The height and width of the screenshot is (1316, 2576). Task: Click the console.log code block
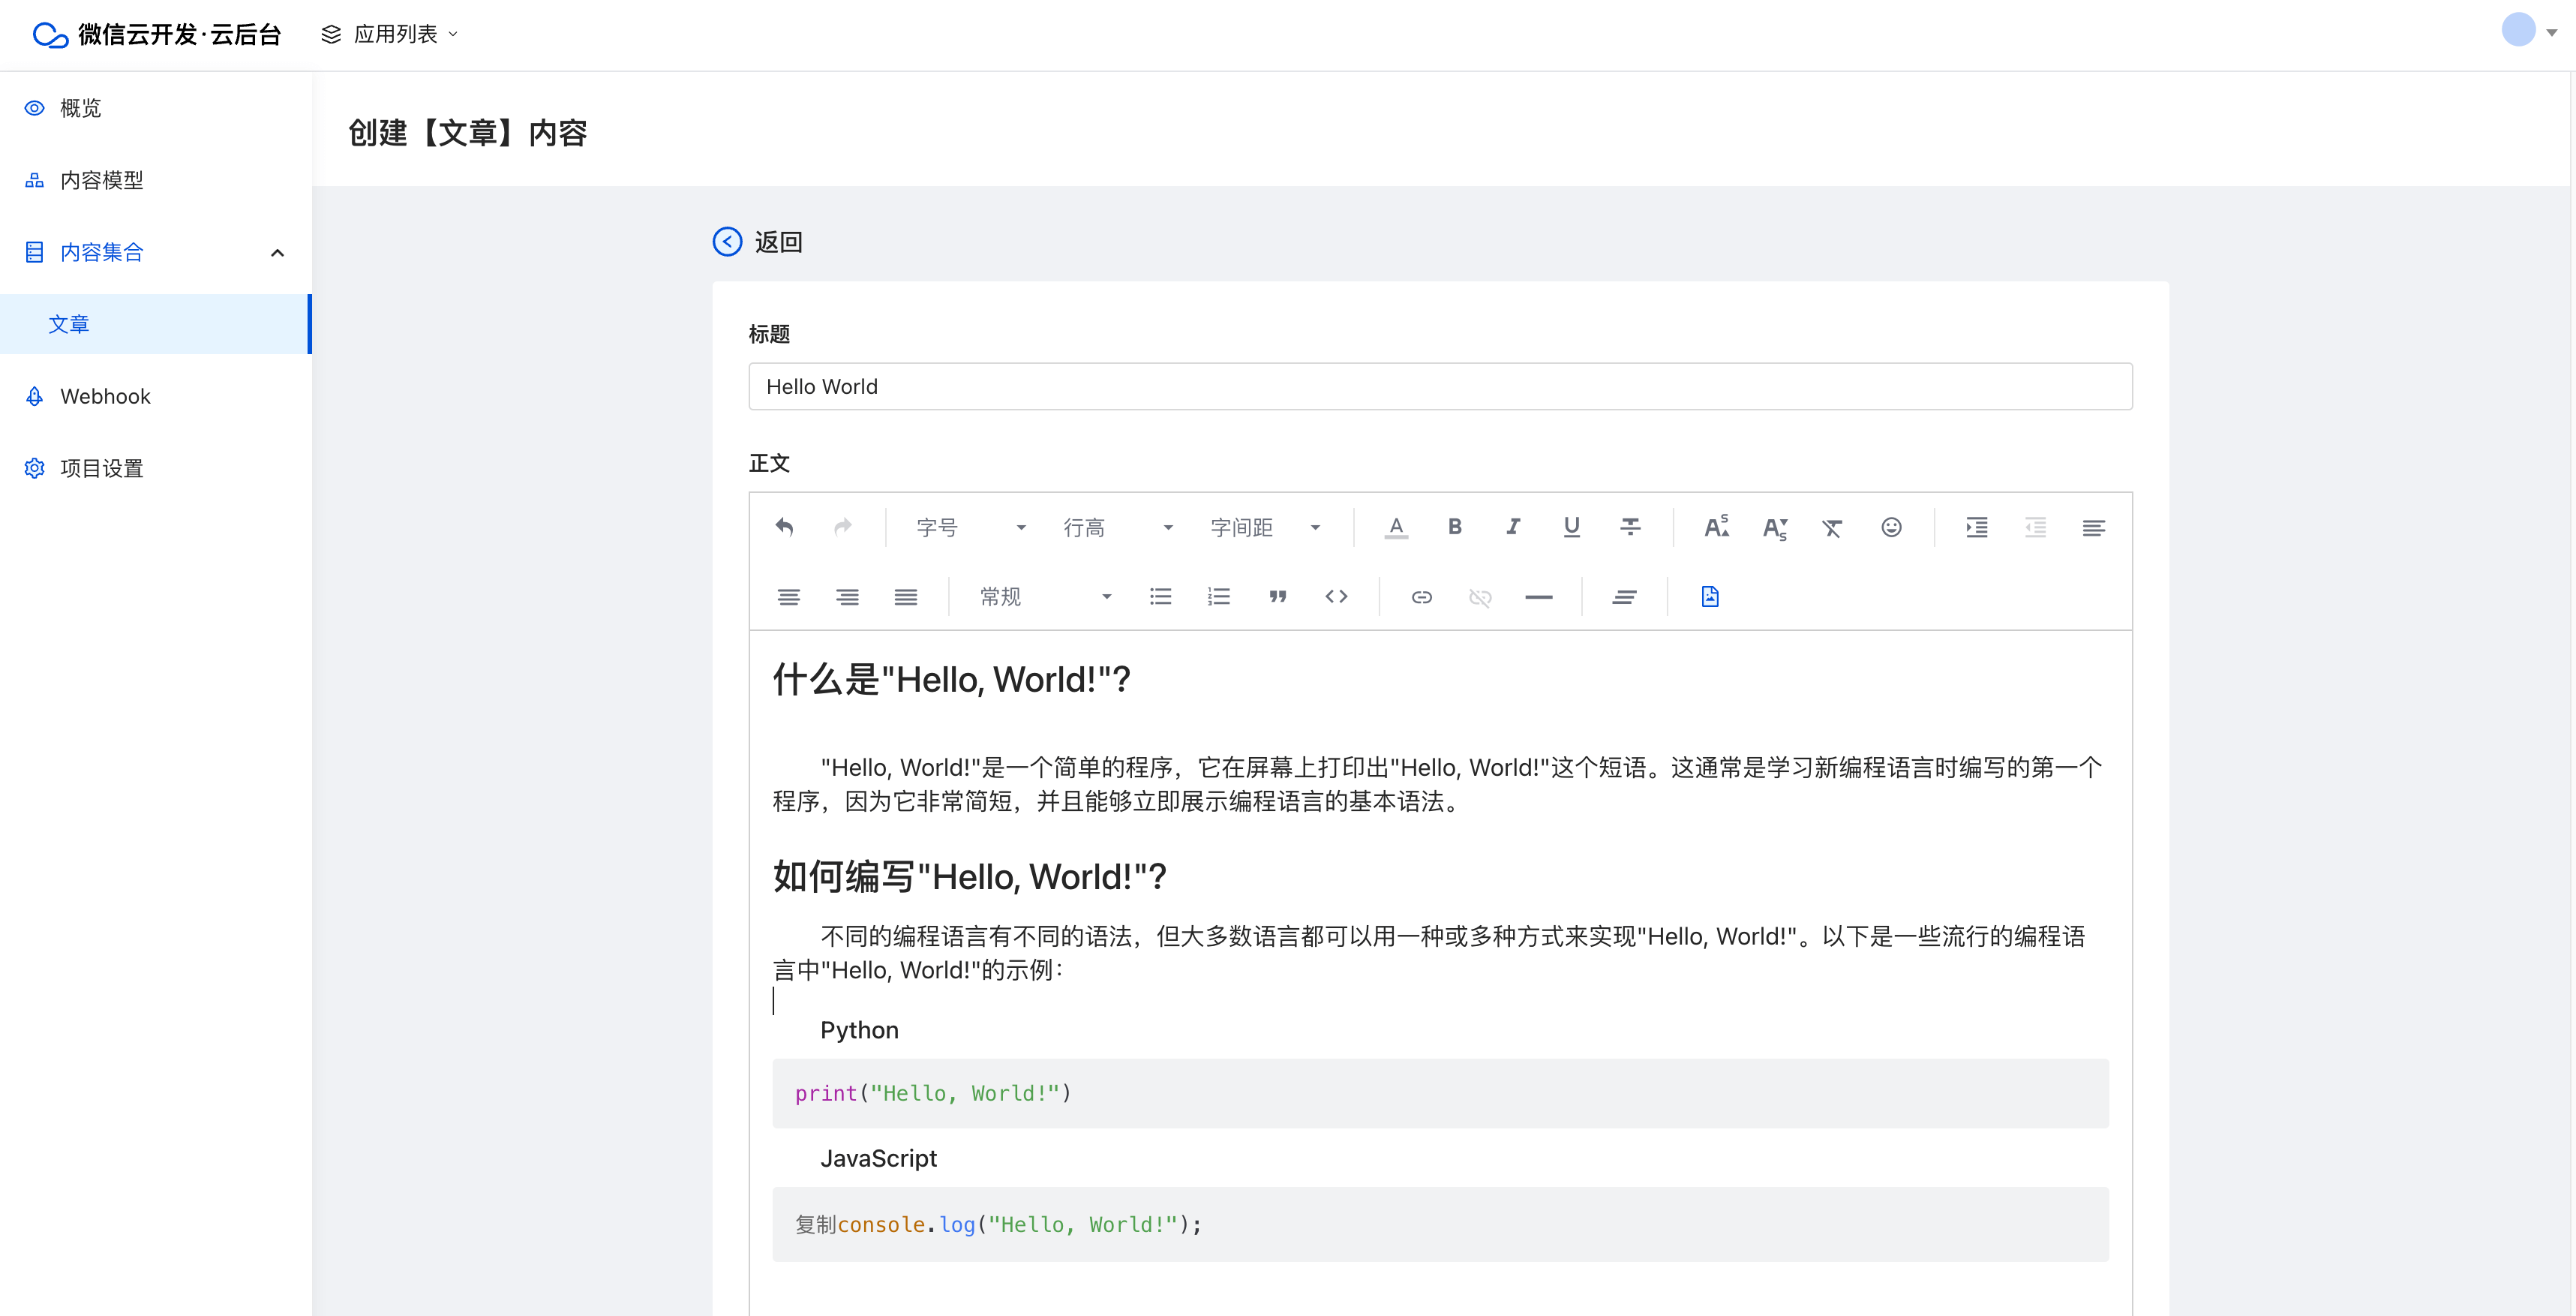click(1440, 1224)
